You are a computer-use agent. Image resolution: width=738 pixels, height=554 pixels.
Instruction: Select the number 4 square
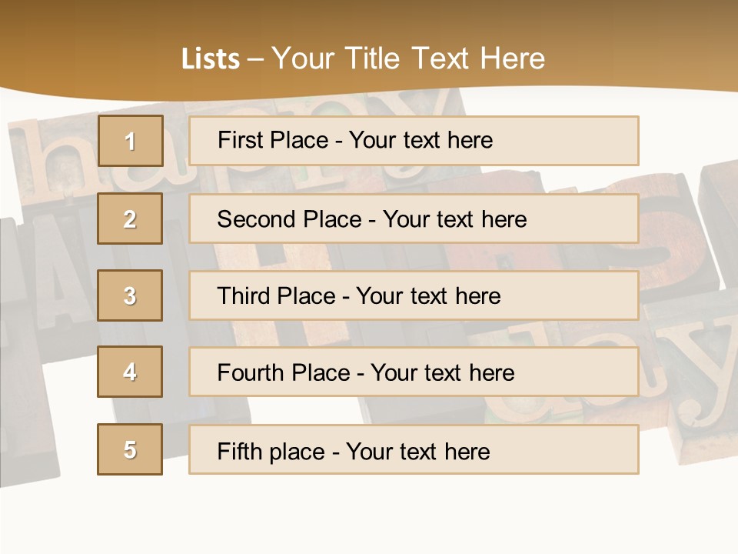pos(130,372)
